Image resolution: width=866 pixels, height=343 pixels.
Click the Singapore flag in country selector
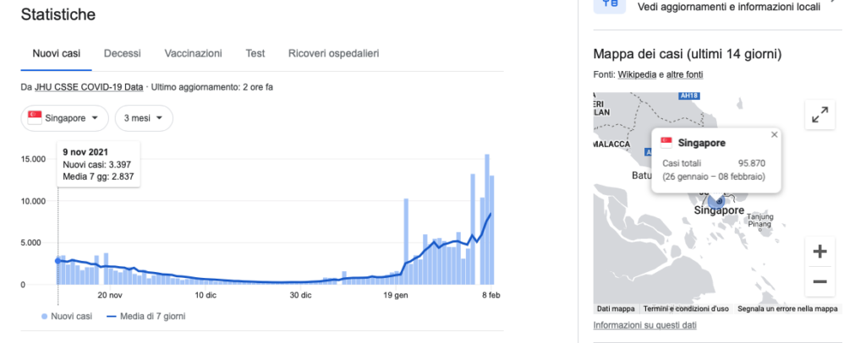[36, 118]
